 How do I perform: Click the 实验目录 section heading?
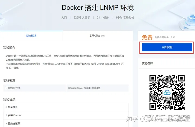[x=9, y=99]
